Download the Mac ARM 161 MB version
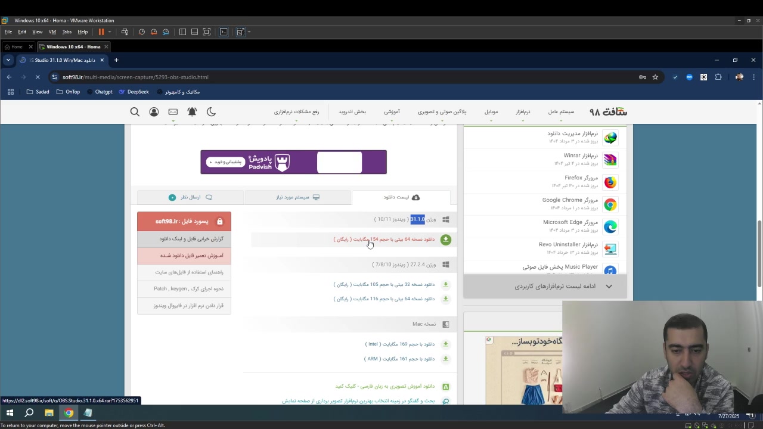The image size is (763, 429). coord(399,359)
